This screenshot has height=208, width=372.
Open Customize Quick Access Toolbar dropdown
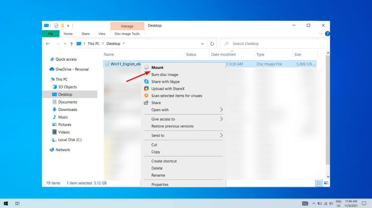tap(68, 26)
